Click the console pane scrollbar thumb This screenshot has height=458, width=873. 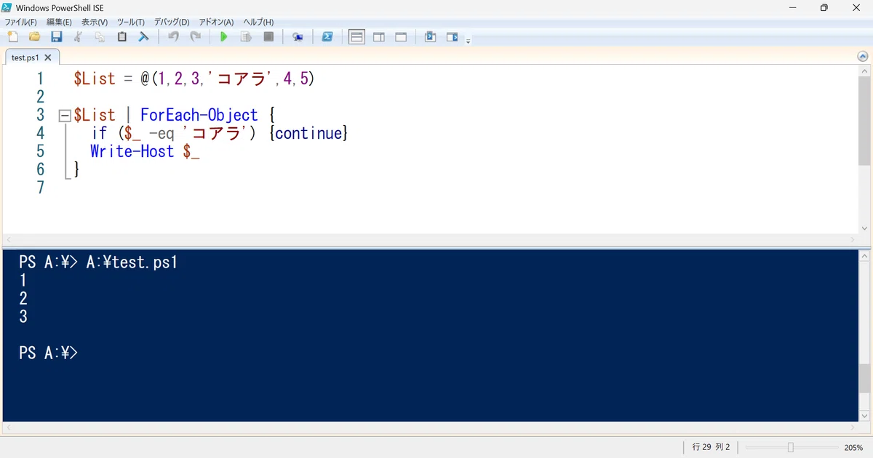[864, 379]
